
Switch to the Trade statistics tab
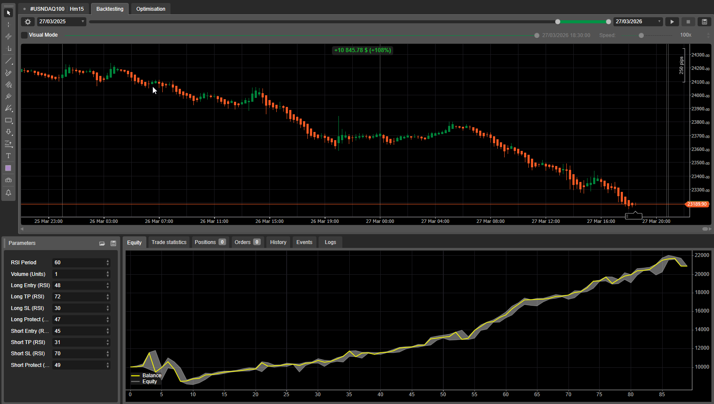[169, 242]
